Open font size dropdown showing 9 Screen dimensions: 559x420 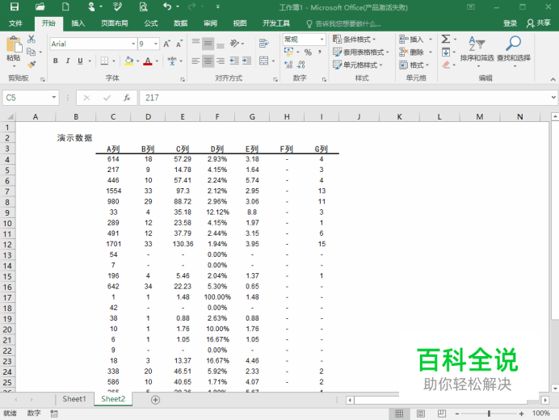coord(156,44)
